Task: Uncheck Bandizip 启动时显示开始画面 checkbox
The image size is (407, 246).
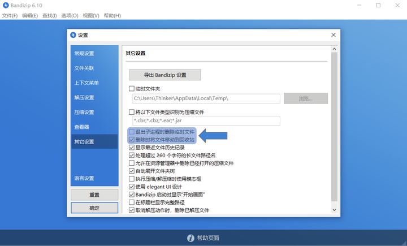Action: (132, 195)
